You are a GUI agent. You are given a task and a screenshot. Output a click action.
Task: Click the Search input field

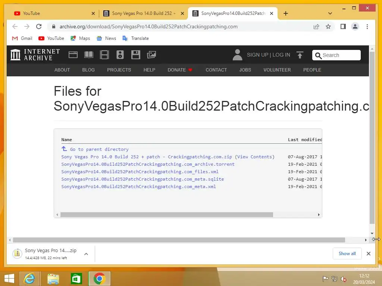click(336, 55)
